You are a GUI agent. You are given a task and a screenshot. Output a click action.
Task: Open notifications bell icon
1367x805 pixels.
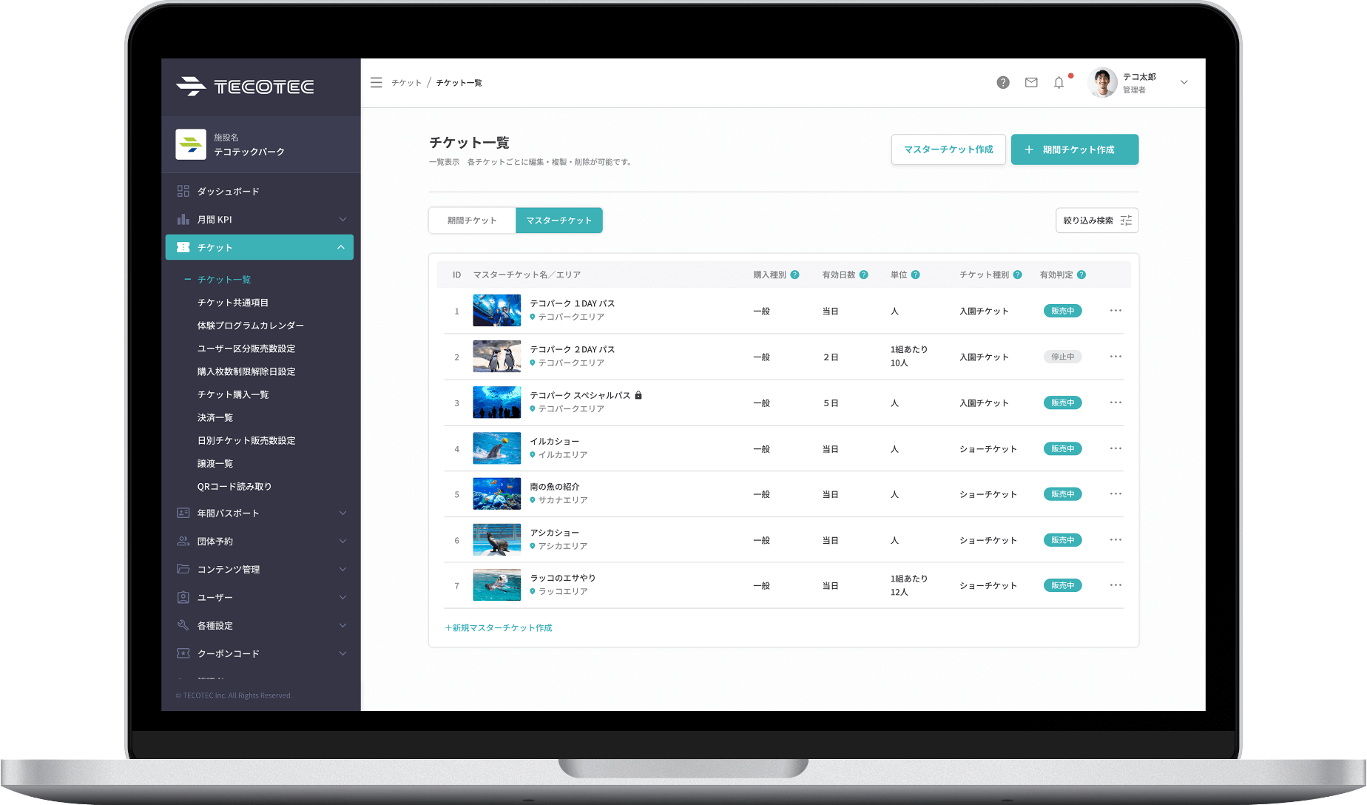[x=1059, y=83]
